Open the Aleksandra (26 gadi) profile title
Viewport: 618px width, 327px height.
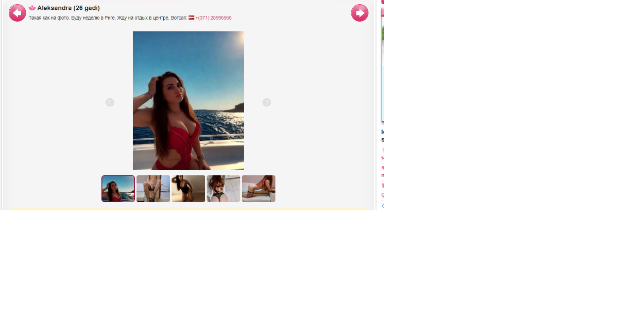tap(68, 8)
